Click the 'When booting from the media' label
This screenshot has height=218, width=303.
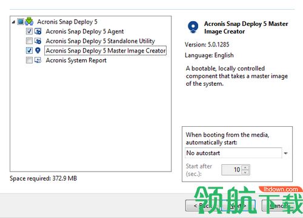[x=227, y=138]
